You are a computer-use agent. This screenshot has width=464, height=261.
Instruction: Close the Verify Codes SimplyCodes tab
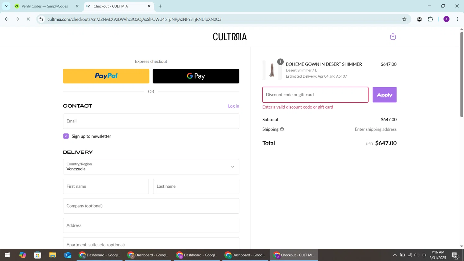77,6
